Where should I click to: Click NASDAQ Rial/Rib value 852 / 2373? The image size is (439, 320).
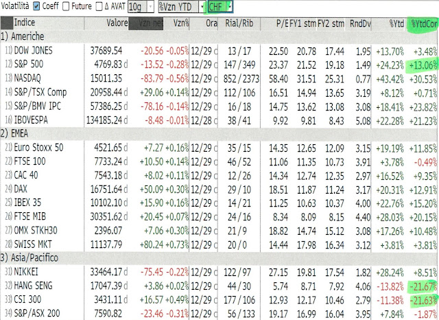tap(241, 79)
